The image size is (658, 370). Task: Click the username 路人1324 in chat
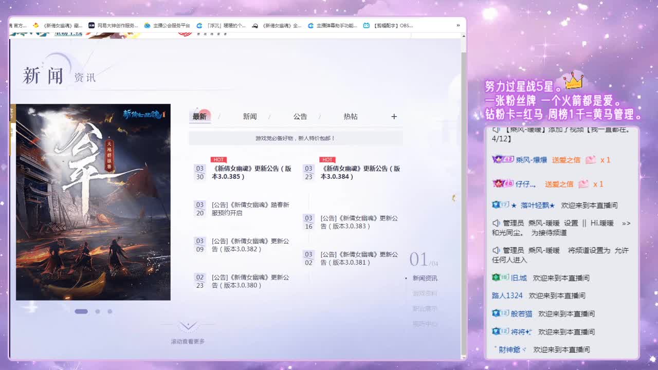(507, 295)
